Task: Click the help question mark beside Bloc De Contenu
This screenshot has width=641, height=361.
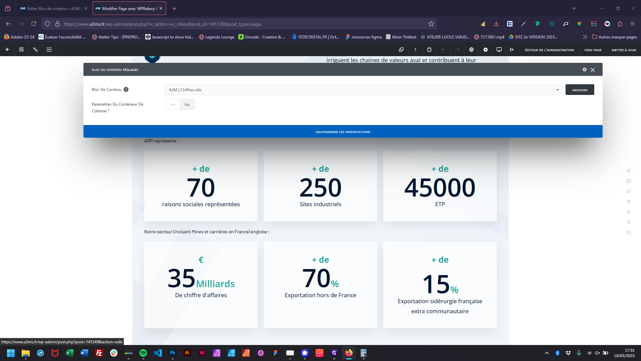Action: 126,90
